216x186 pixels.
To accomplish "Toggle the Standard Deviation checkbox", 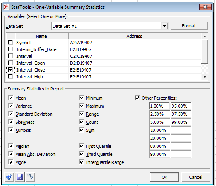I will coord(11,114).
